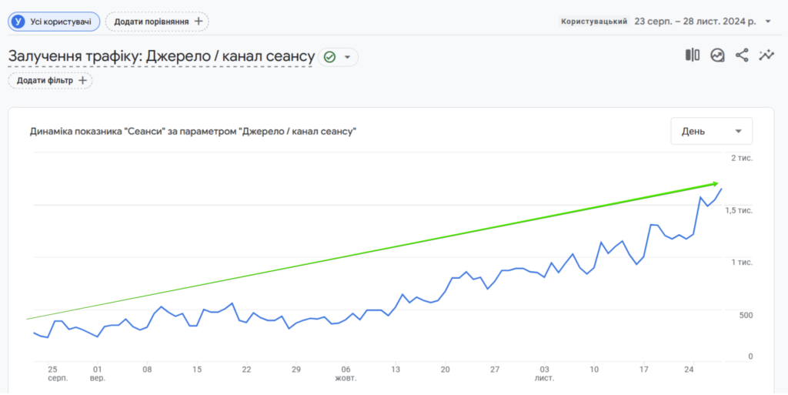The image size is (788, 395).
Task: Click the green checkmark status icon
Action: coord(329,57)
